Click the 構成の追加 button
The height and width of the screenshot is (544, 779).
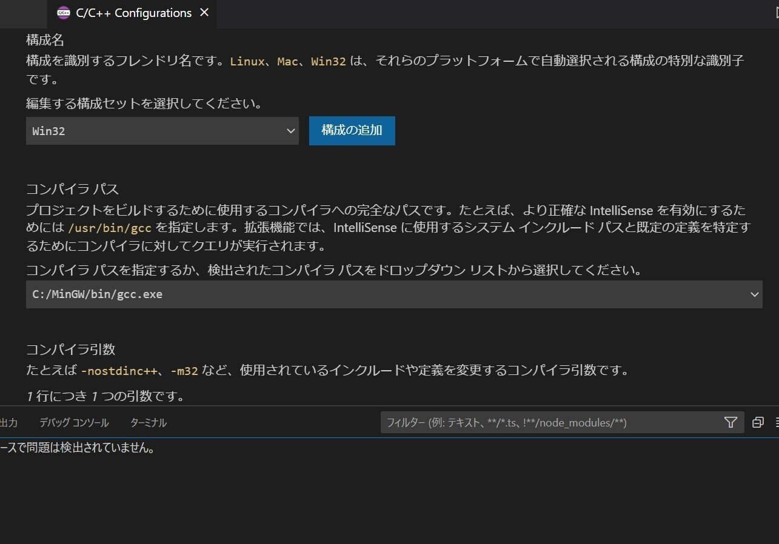[x=352, y=131]
